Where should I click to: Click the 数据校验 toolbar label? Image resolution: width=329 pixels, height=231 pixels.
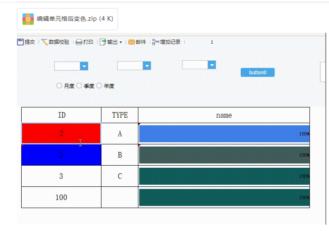pyautogui.click(x=59, y=42)
